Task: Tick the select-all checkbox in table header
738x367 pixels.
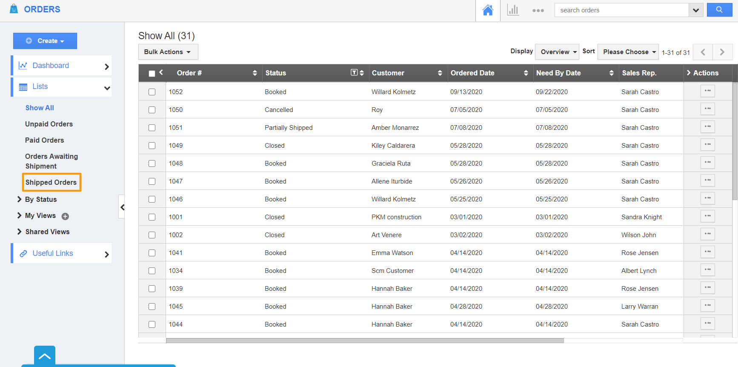Action: 152,73
